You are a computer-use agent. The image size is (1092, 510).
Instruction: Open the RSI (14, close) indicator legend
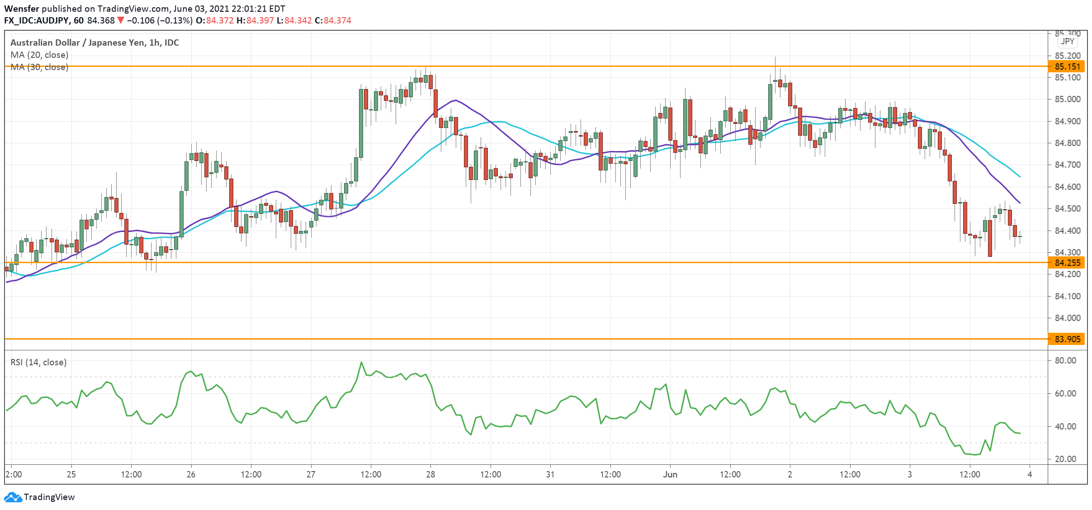(38, 362)
